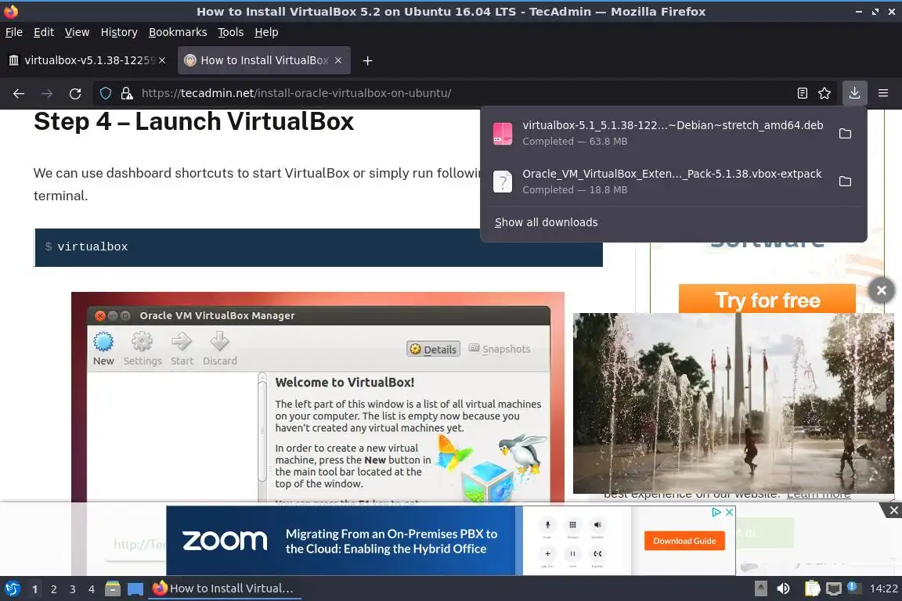Click Show all downloads
The height and width of the screenshot is (601, 902).
pos(546,222)
